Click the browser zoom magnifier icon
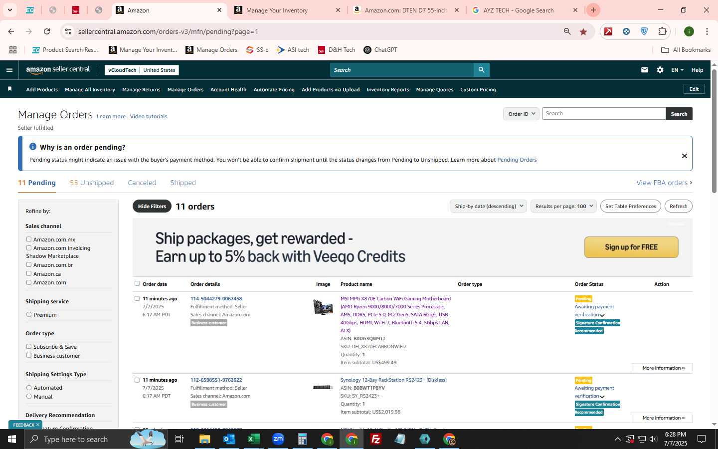The height and width of the screenshot is (449, 718). pyautogui.click(x=567, y=31)
